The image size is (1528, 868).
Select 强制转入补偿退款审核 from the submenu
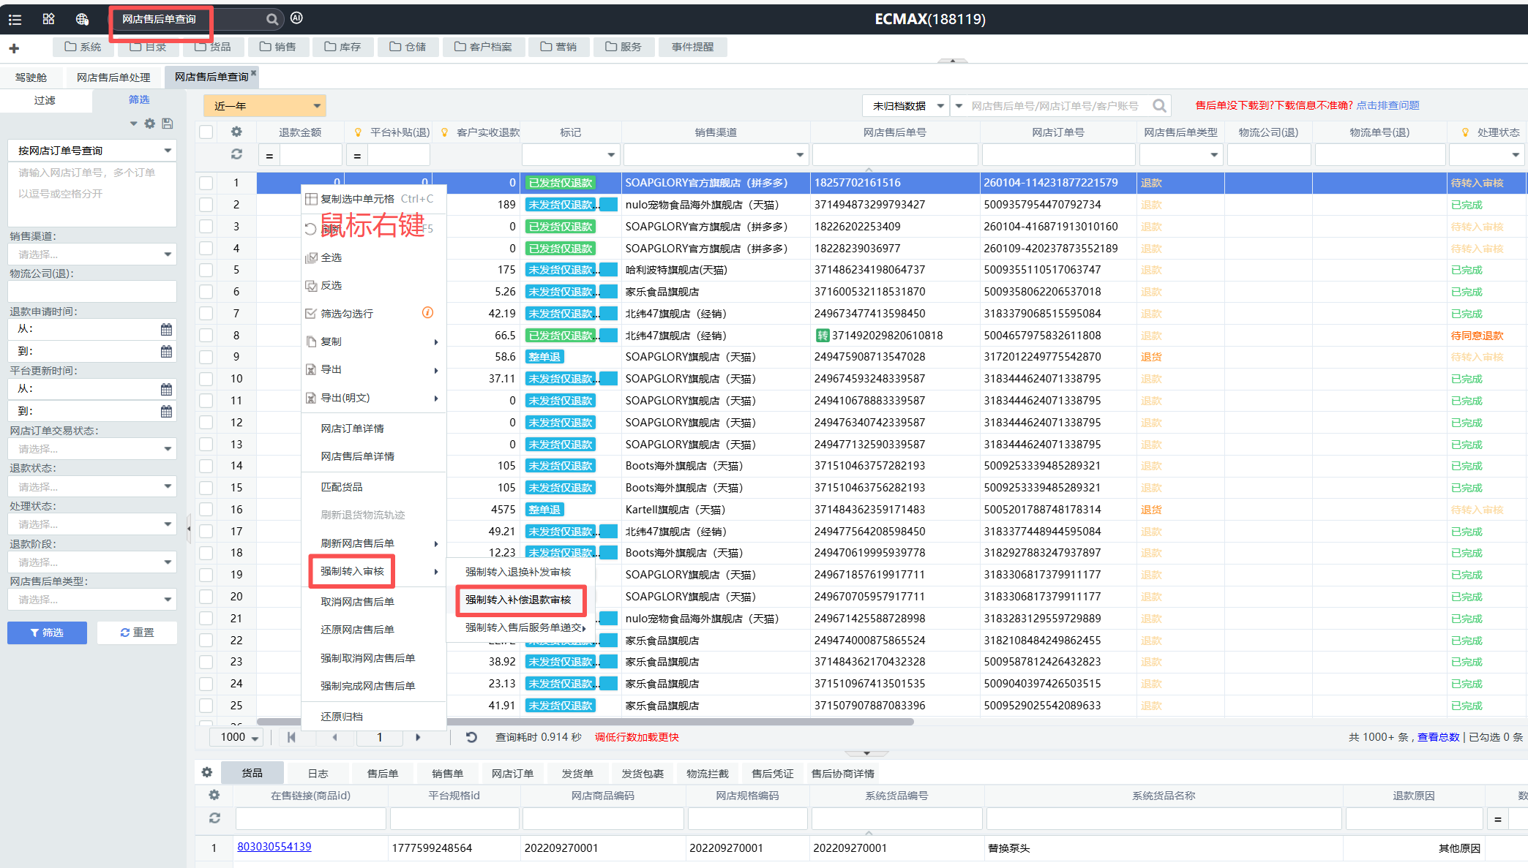pyautogui.click(x=520, y=600)
